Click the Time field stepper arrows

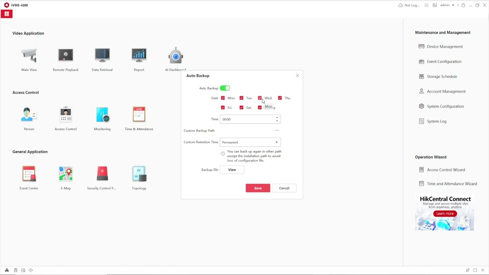(277, 119)
